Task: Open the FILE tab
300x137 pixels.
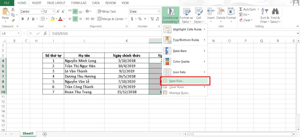Action: pyautogui.click(x=7, y=3)
